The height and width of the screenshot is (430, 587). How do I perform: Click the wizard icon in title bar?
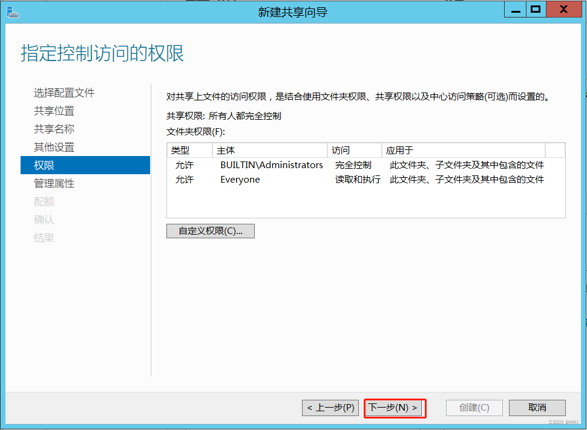12,12
